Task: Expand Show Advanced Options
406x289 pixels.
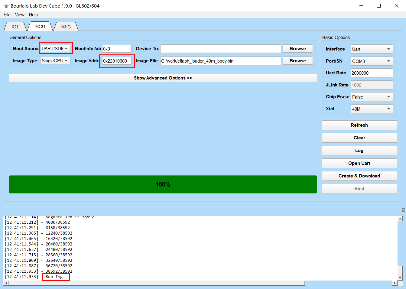Action: [x=163, y=78]
